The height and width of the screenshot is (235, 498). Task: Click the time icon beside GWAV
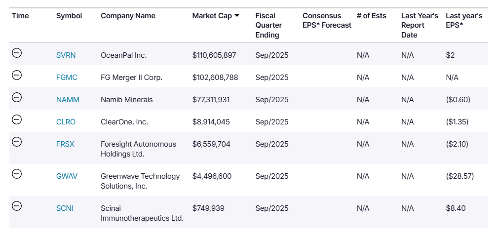click(17, 174)
